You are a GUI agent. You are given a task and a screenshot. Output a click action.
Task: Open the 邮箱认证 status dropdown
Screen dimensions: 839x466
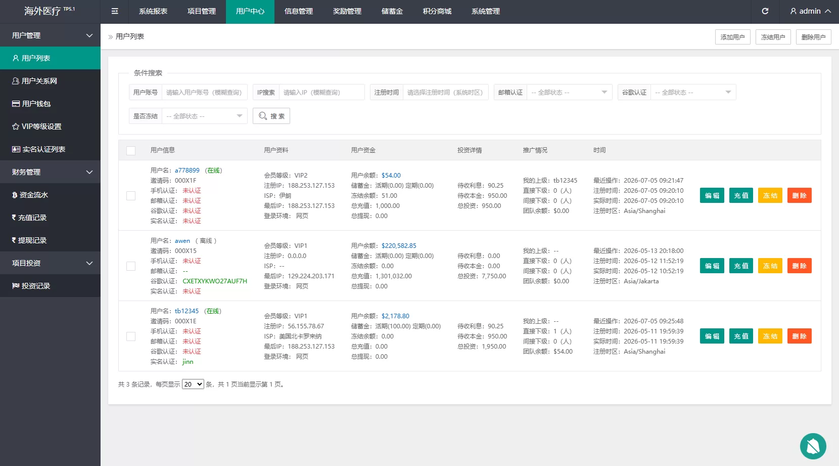[569, 92]
